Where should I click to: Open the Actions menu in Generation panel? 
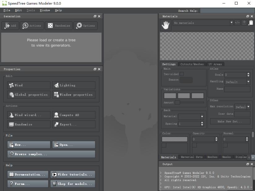pyautogui.click(x=32, y=26)
